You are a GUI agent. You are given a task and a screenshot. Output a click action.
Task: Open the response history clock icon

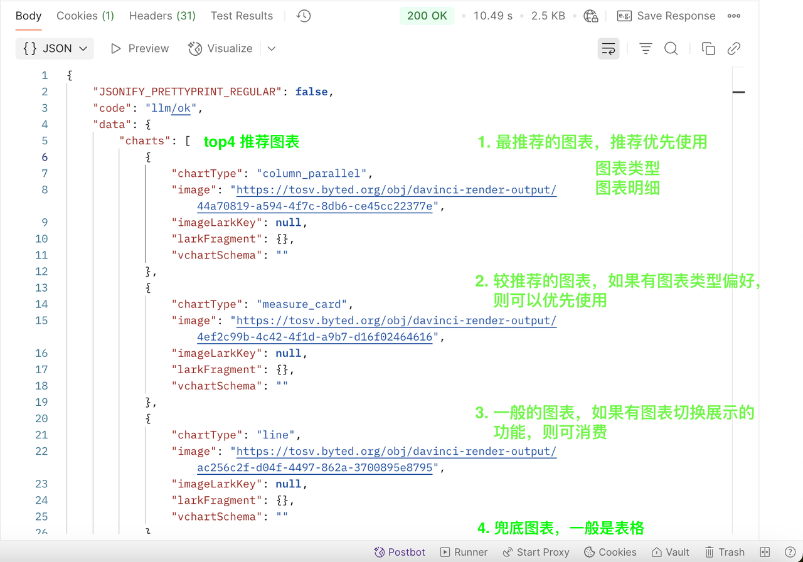tap(304, 16)
